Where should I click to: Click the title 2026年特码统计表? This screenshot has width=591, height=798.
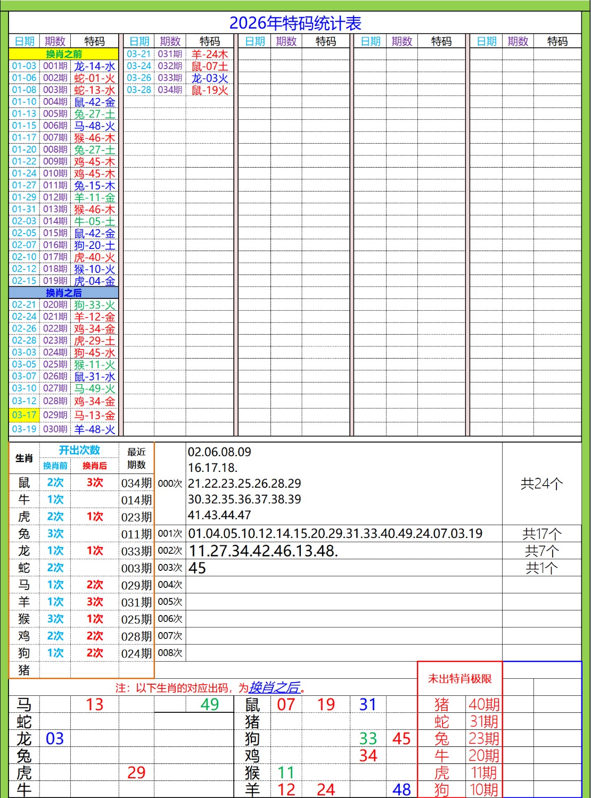point(295,23)
